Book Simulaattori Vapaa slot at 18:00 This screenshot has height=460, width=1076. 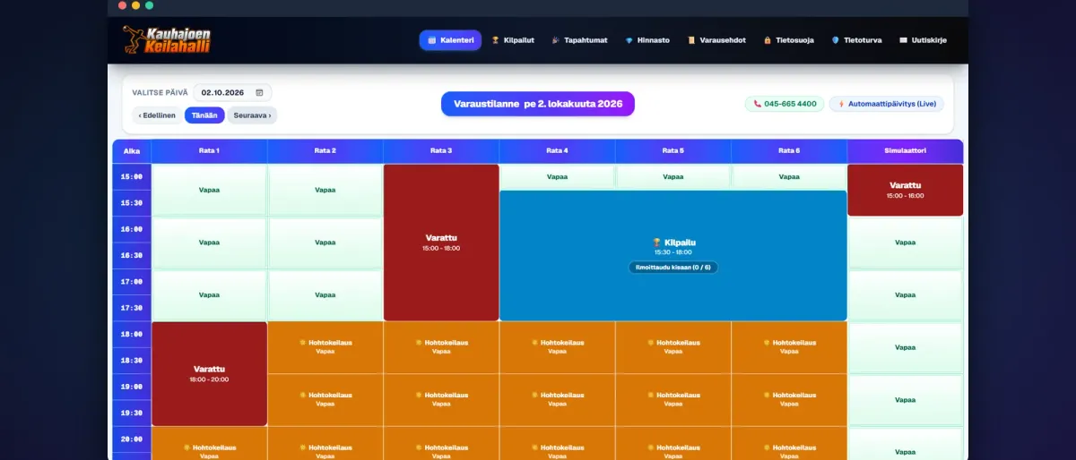click(906, 347)
